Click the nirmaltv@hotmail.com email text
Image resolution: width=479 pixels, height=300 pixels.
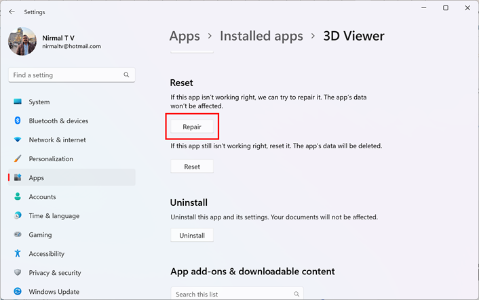71,46
